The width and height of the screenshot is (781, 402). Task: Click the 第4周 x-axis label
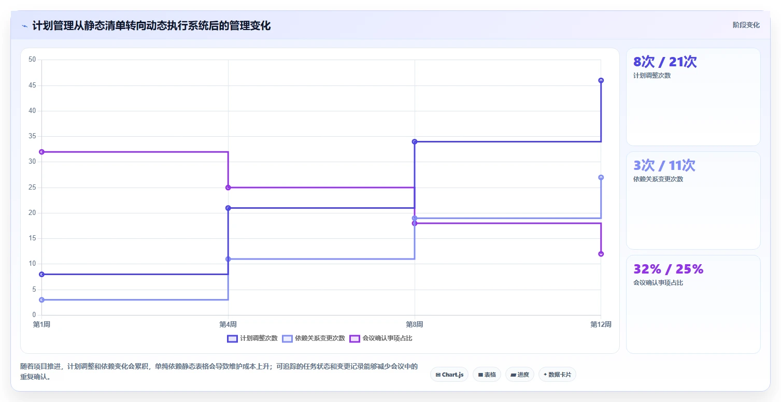pyautogui.click(x=228, y=324)
